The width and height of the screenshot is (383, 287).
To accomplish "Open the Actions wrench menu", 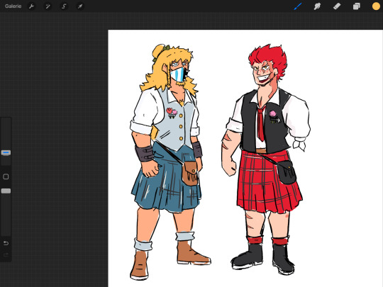I will tap(31, 6).
